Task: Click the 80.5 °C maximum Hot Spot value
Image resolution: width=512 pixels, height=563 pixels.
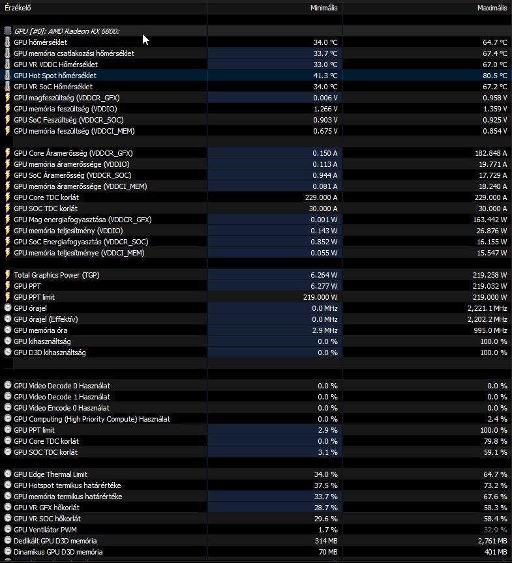Action: click(495, 76)
